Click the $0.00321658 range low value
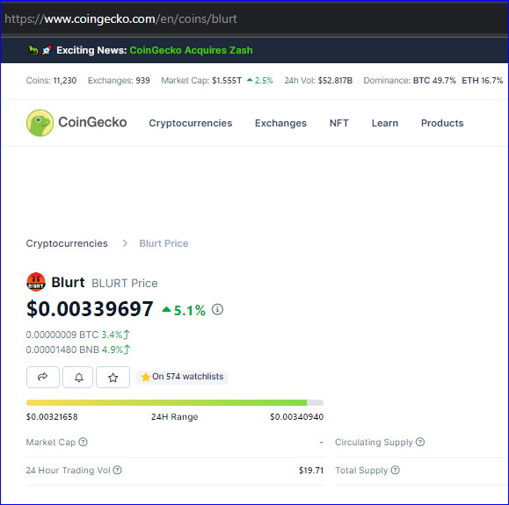This screenshot has height=505, width=509. tap(52, 417)
